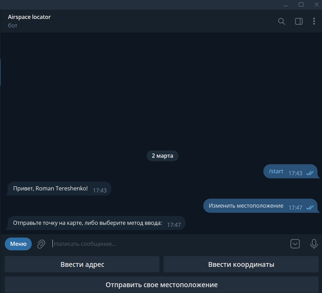
Task: Start voice message with microphone icon
Action: pos(314,244)
